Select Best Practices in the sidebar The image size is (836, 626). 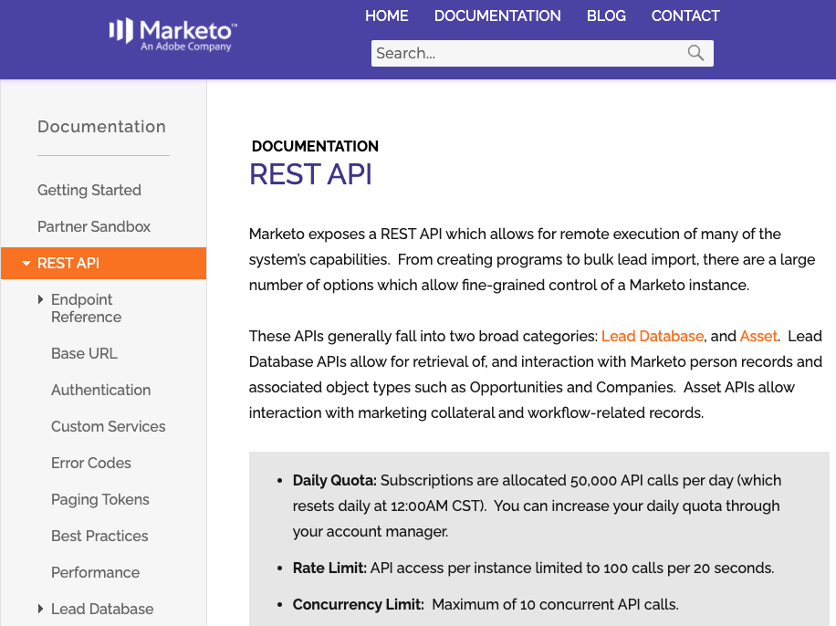coord(99,536)
